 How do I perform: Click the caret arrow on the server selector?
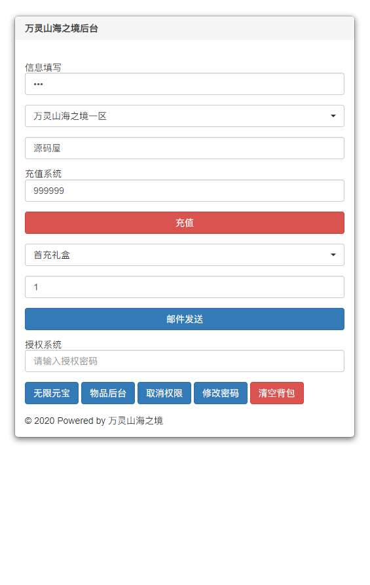coord(333,116)
